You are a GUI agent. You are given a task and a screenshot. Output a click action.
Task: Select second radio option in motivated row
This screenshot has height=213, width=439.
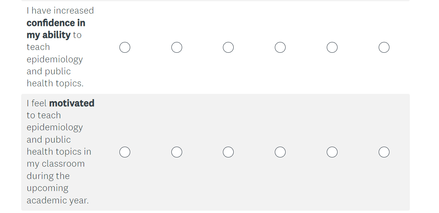click(177, 152)
